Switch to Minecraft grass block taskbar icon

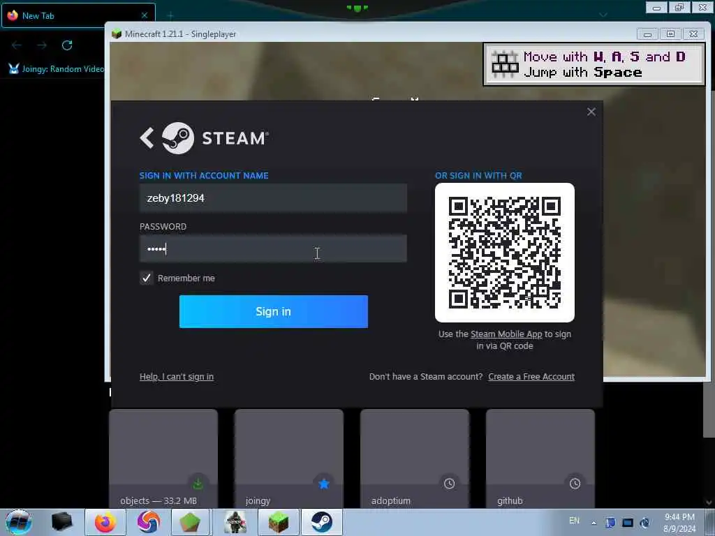point(279,522)
